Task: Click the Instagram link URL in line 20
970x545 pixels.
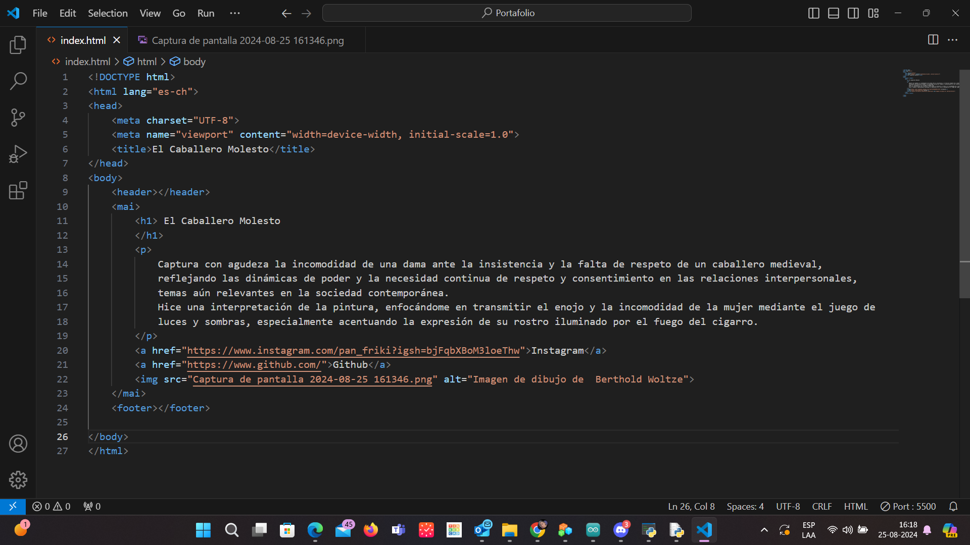Action: pos(353,351)
